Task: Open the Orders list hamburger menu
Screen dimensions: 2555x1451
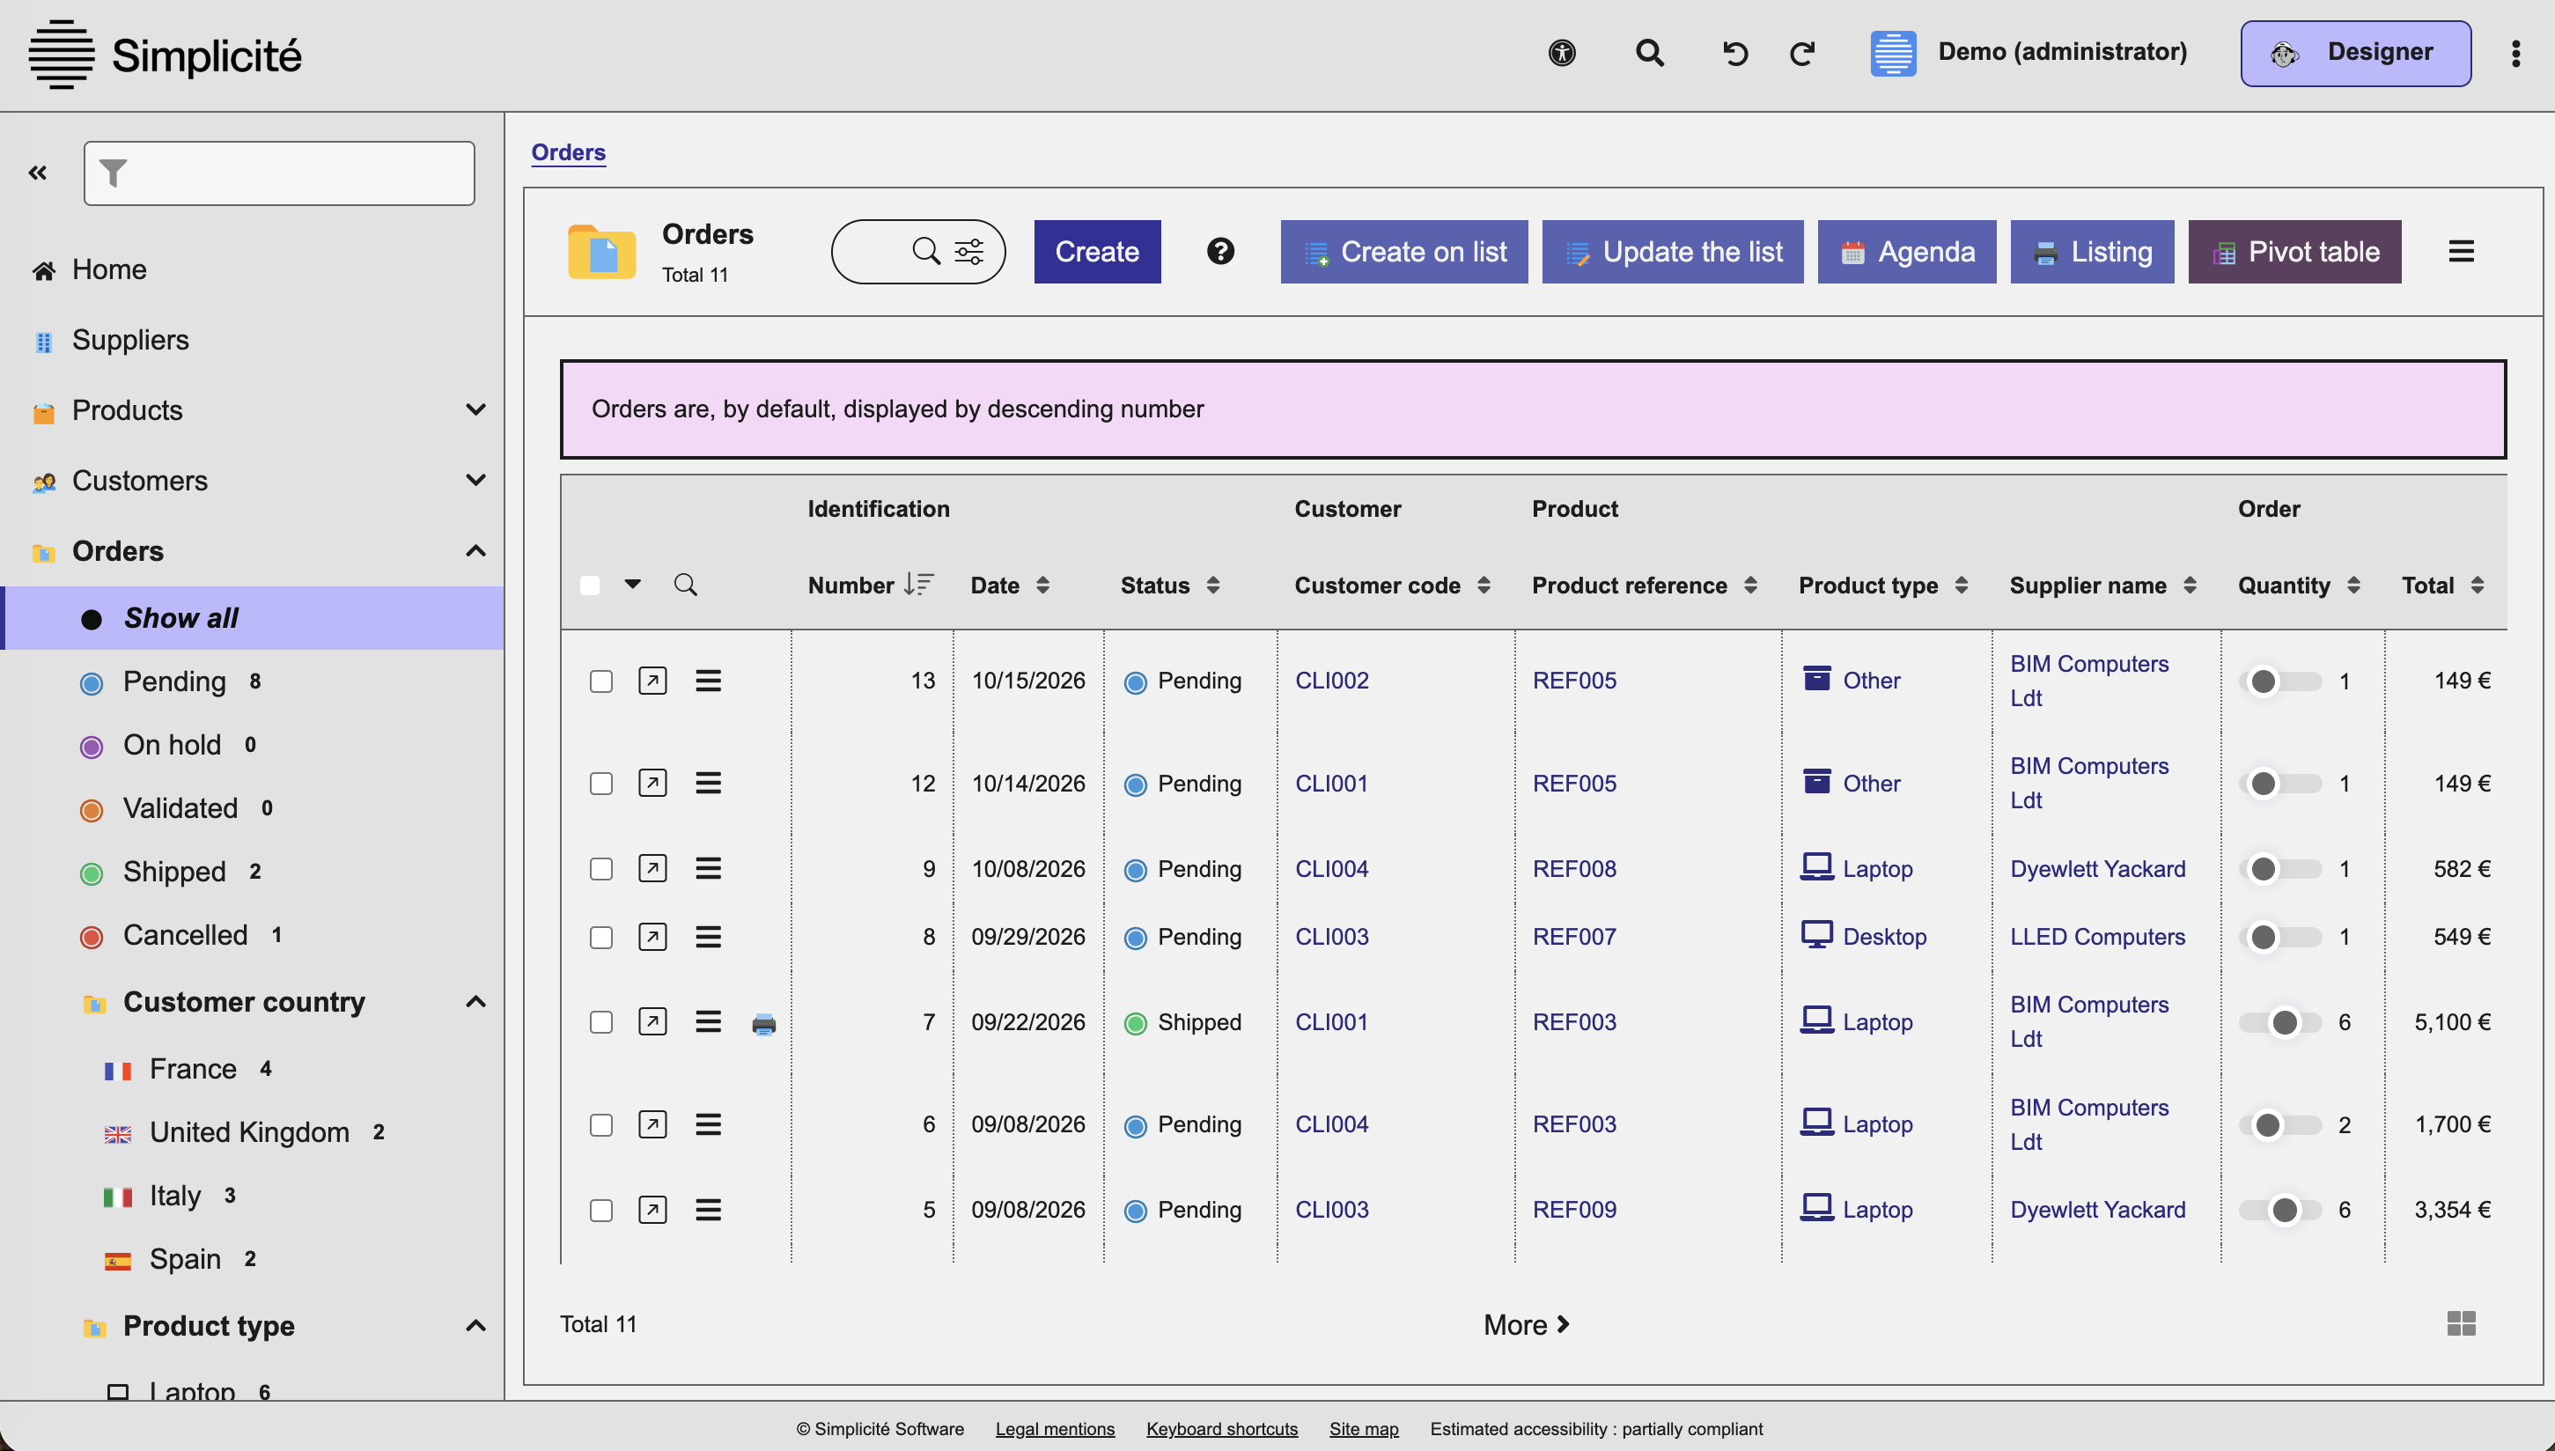Action: click(2460, 251)
